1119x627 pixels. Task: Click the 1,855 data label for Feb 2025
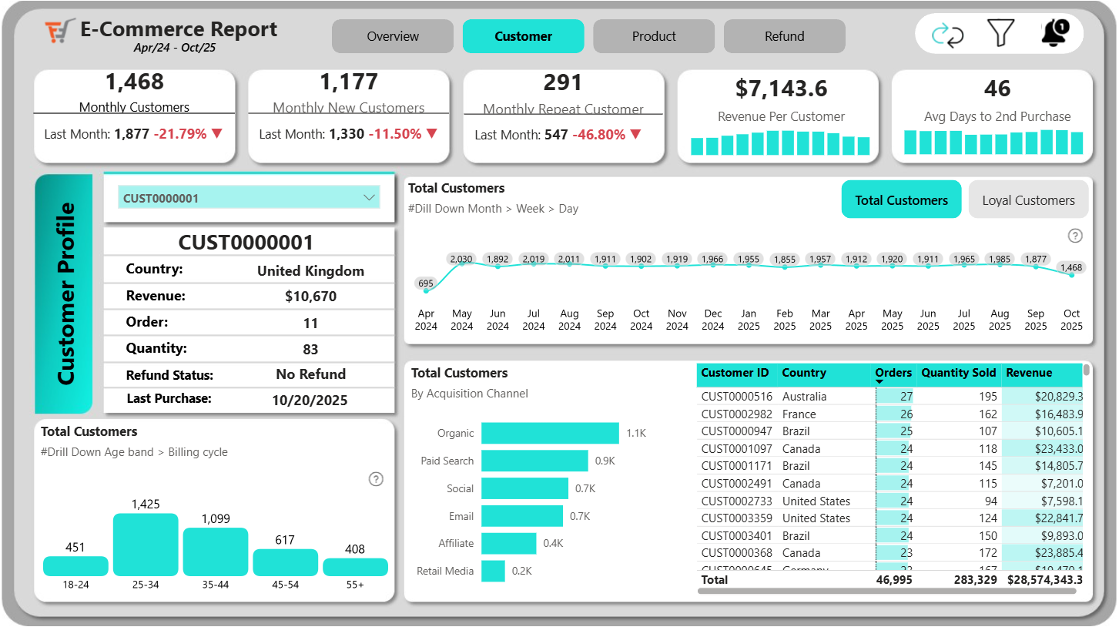pyautogui.click(x=785, y=259)
